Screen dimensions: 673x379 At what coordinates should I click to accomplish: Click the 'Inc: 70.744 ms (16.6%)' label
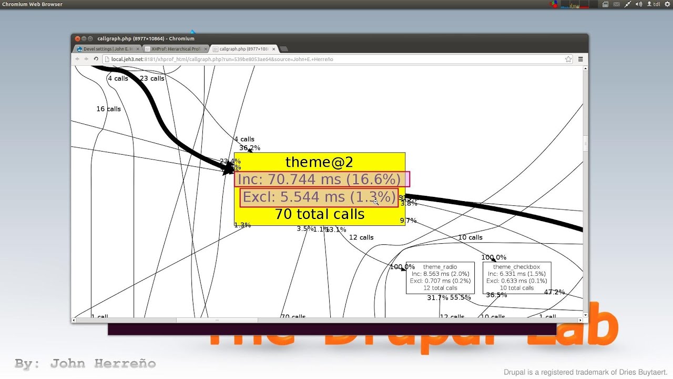pyautogui.click(x=319, y=179)
